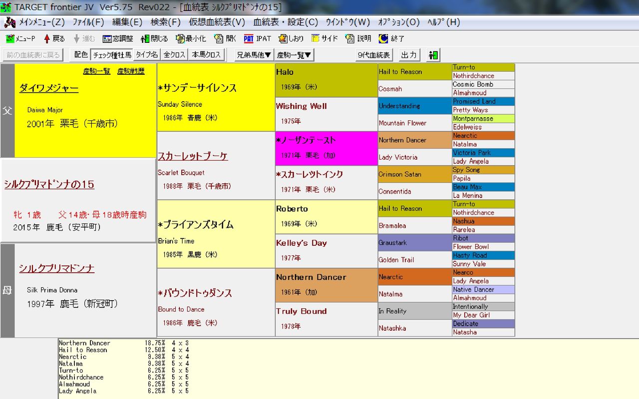Viewport: 639px width, 399px height.
Task: Toggle the 本馬クロス display option
Action: (x=206, y=55)
